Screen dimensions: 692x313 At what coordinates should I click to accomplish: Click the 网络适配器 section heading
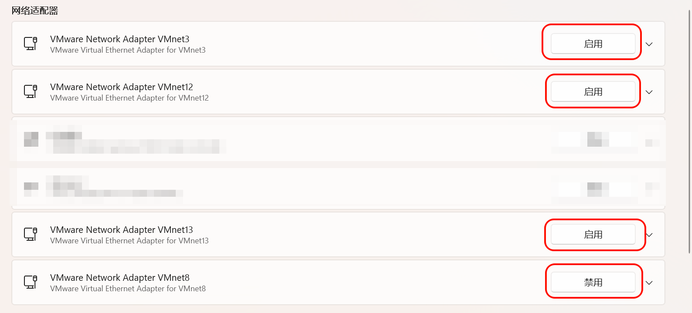[35, 10]
